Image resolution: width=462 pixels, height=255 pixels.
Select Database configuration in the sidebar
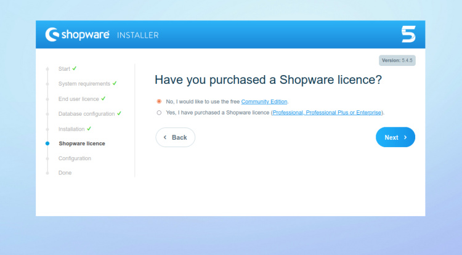[x=86, y=114]
